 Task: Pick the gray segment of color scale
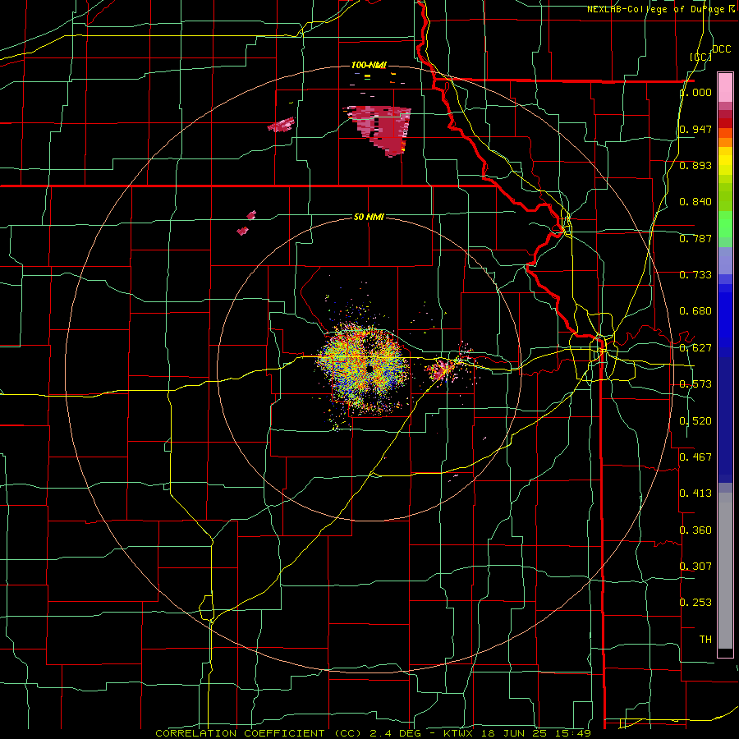click(725, 571)
